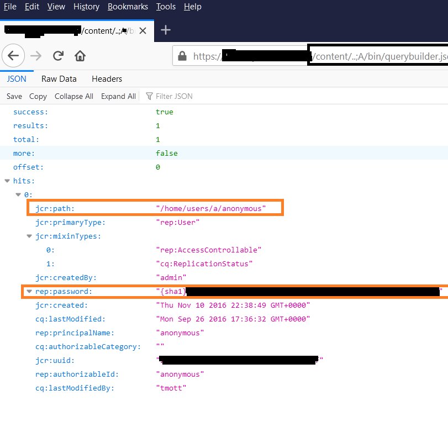Open the View menu
This screenshot has width=448, height=448.
coord(56,7)
